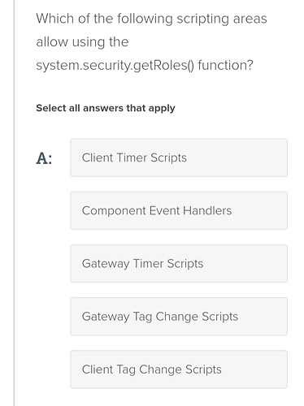304x406 pixels.
Task: Click the 'allow using the' question line
Action: click(x=82, y=42)
